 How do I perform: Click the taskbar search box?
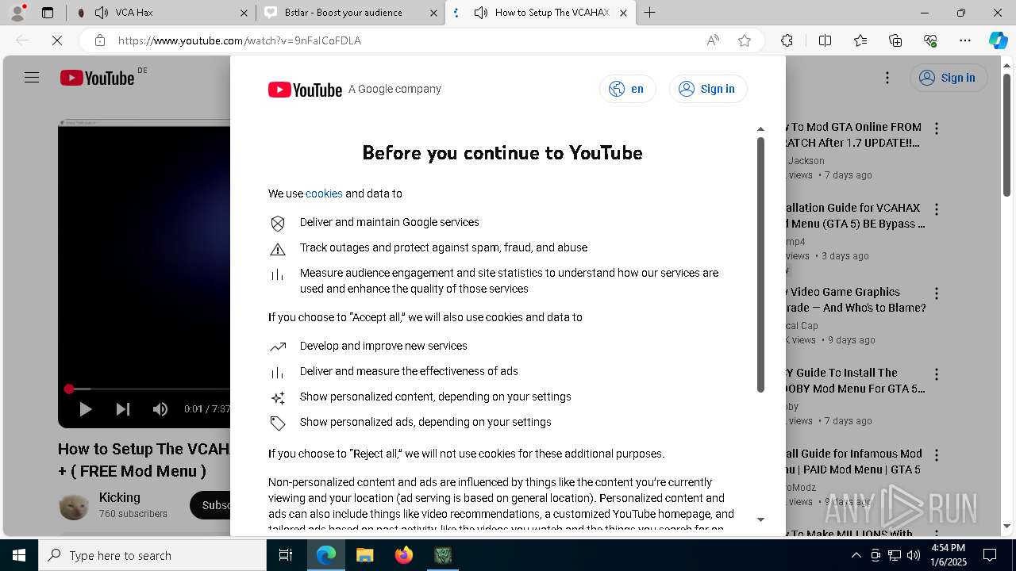[152, 555]
